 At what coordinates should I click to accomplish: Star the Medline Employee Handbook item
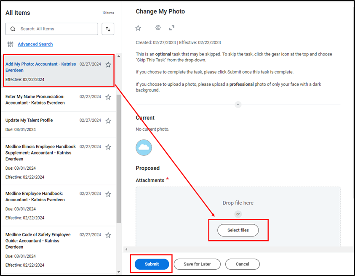coord(108,194)
